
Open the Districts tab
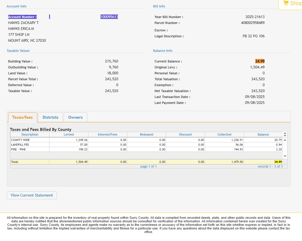[50, 117]
